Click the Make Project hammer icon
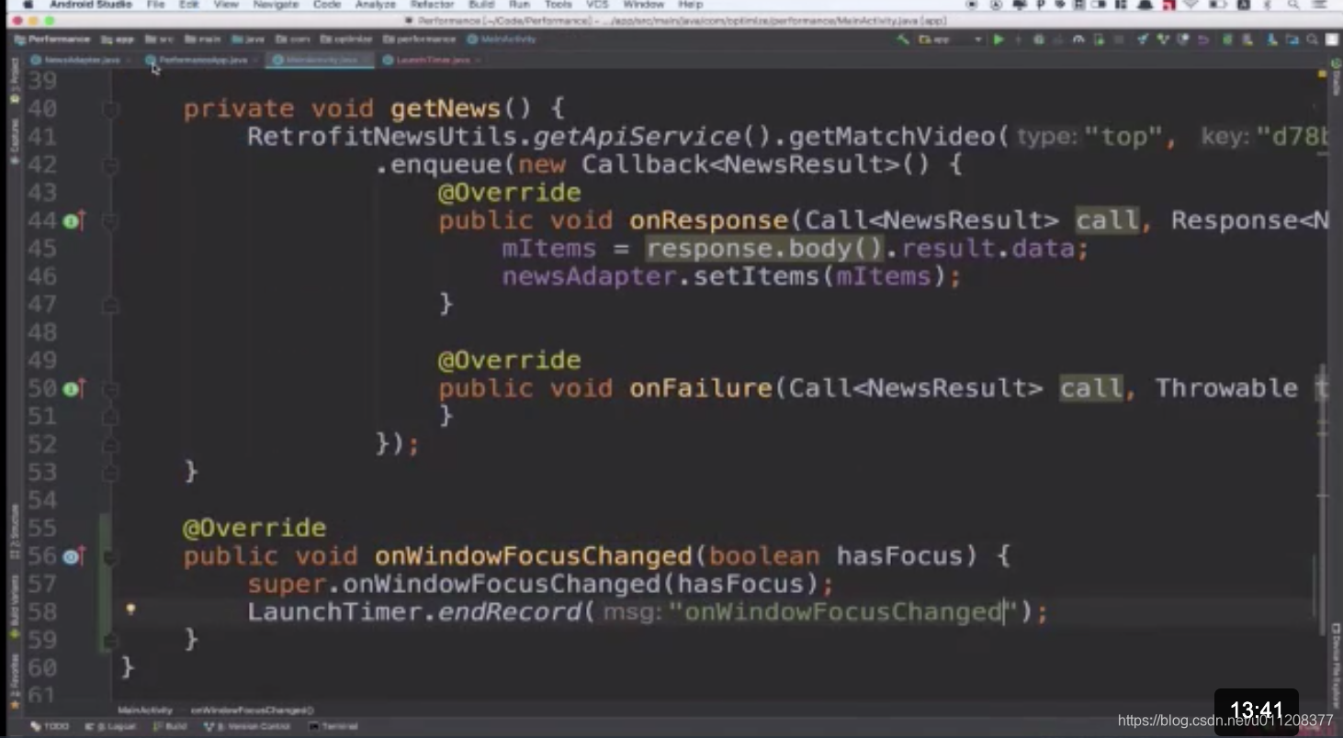 [x=903, y=39]
